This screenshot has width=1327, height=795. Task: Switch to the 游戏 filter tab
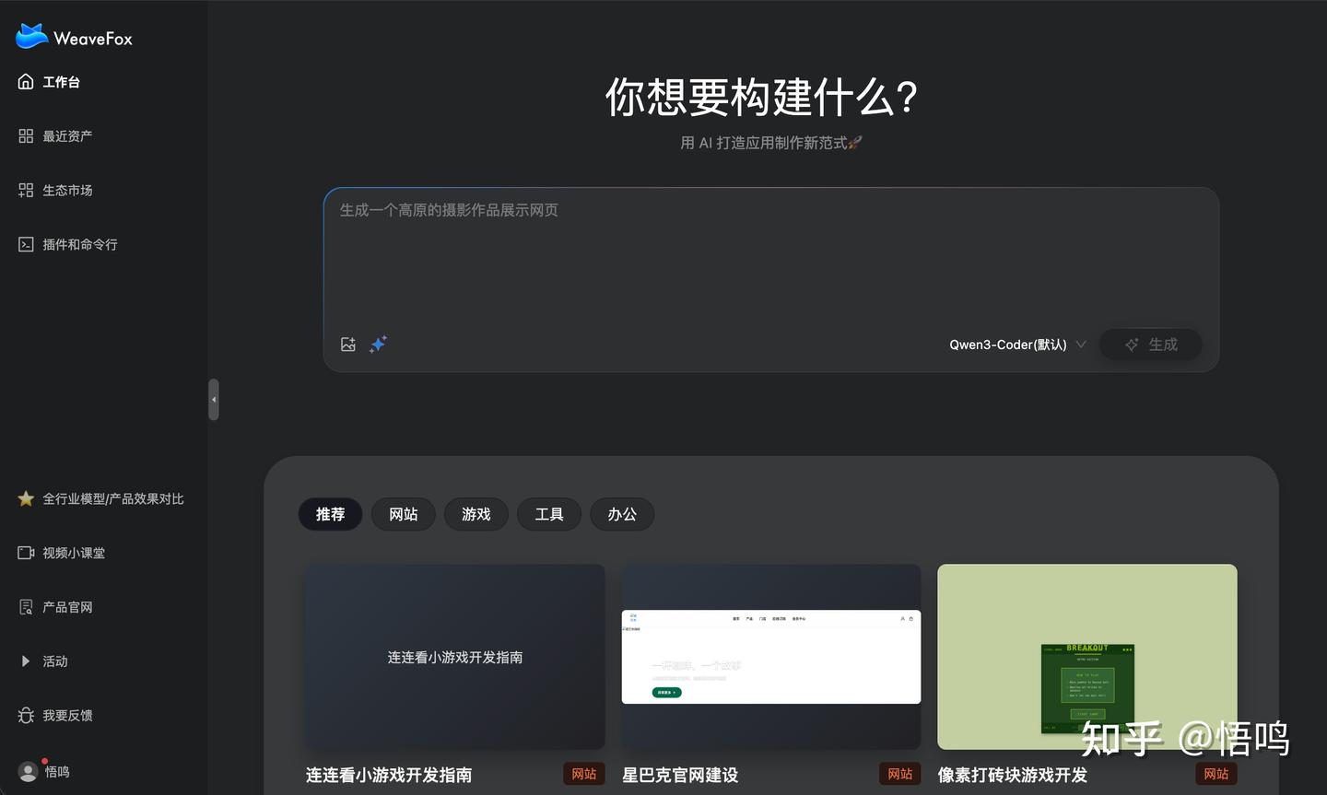[x=476, y=514]
